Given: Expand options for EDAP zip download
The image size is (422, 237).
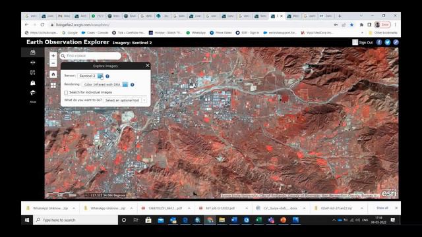Looking at the screenshot, I should [x=362, y=208].
